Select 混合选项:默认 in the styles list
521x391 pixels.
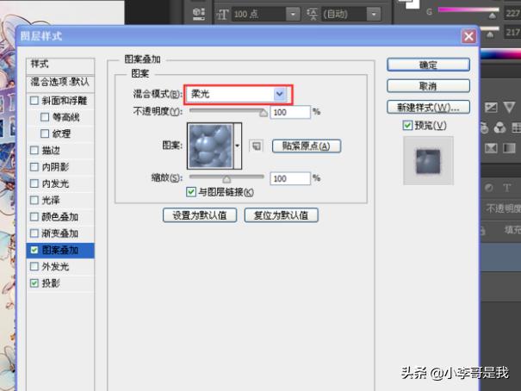[x=59, y=81]
